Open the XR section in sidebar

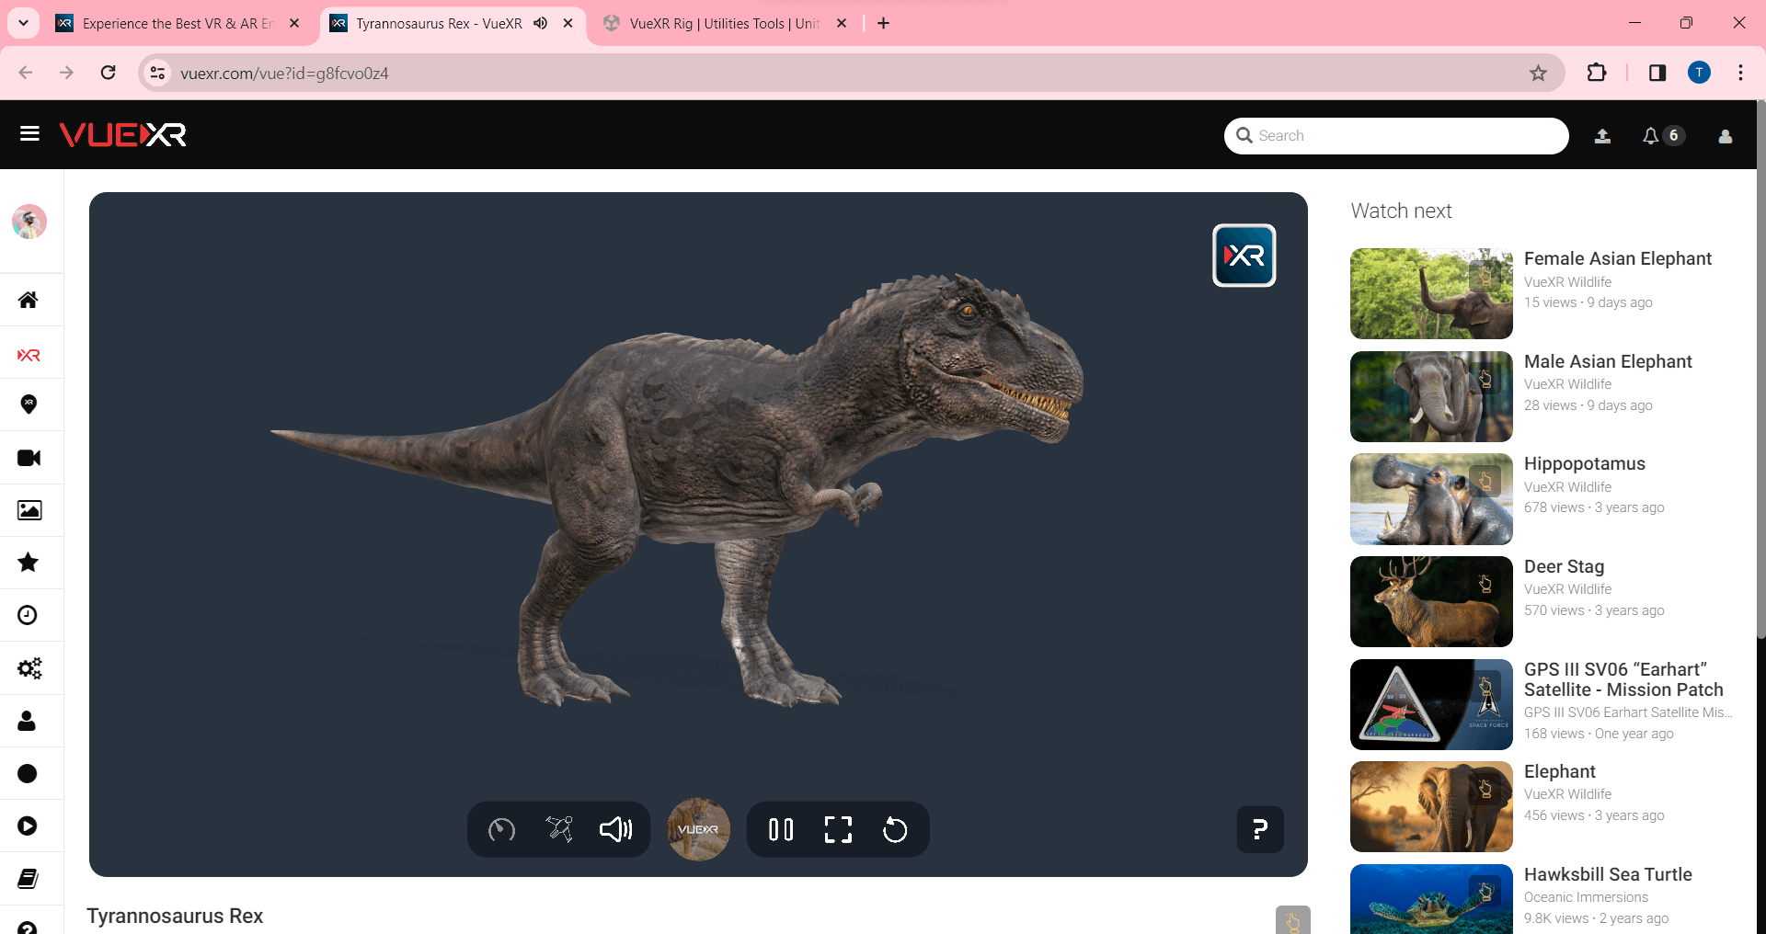(29, 355)
